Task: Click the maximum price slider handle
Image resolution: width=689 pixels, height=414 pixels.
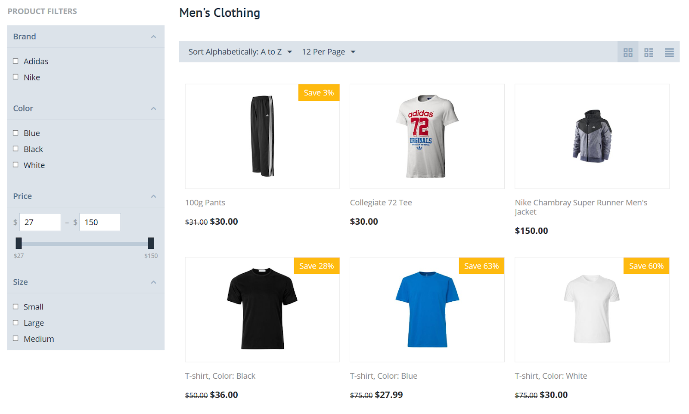Action: click(151, 243)
